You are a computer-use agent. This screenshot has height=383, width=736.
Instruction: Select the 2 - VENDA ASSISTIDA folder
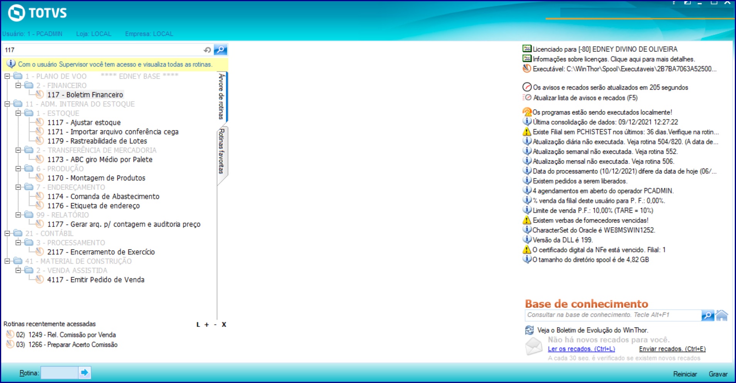[x=72, y=270]
